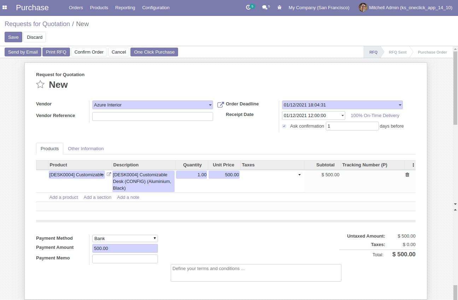Open the activities clock icon
The image size is (458, 300).
coord(248,7)
